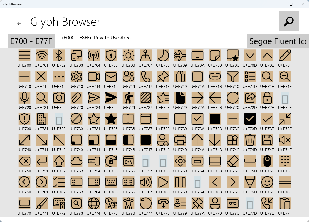The height and width of the screenshot is (222, 309).
Task: Select the hang-up phone glyph U+E778
Action: click(163, 203)
